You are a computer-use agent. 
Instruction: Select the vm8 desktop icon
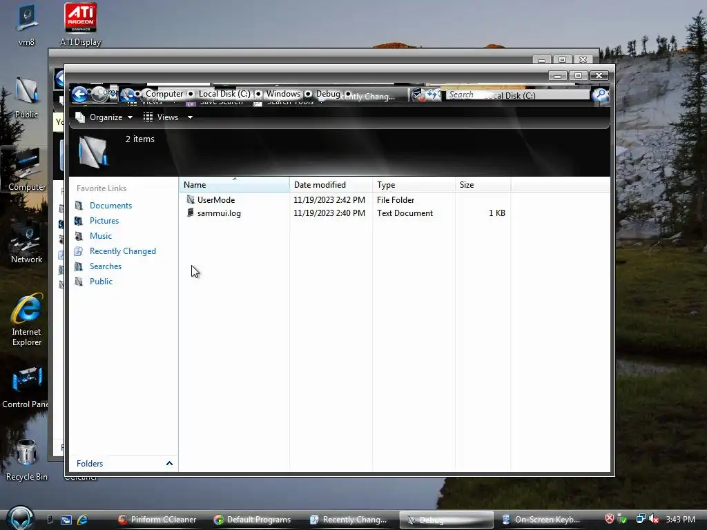[26, 25]
